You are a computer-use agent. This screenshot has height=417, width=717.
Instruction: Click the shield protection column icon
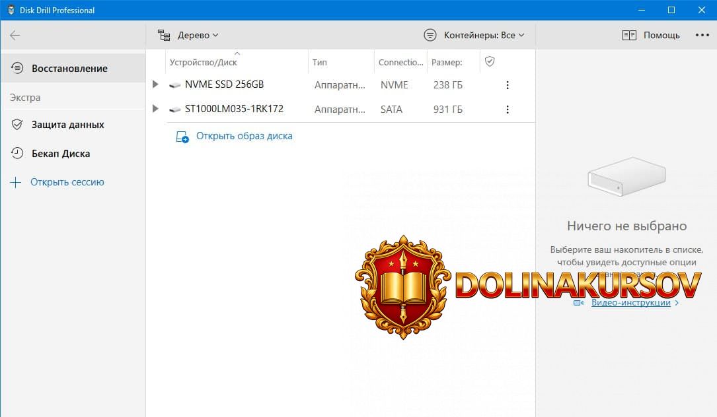click(490, 61)
